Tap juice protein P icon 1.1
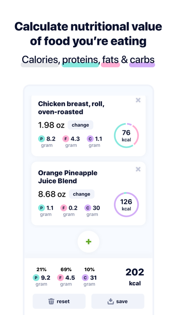Screen dimensions: 177x315 pos(42,208)
